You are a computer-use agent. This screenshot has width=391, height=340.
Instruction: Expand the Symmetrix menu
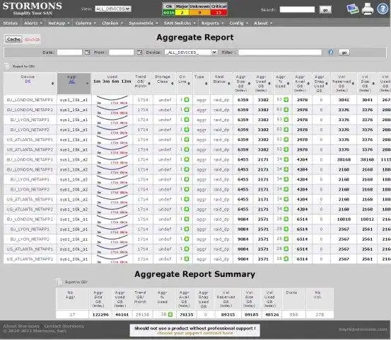144,23
